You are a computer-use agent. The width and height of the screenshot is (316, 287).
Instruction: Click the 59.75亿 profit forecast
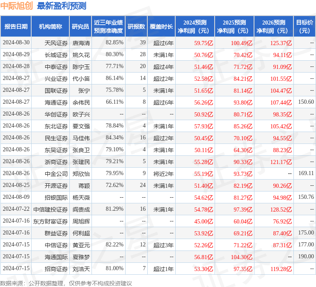point(204,43)
